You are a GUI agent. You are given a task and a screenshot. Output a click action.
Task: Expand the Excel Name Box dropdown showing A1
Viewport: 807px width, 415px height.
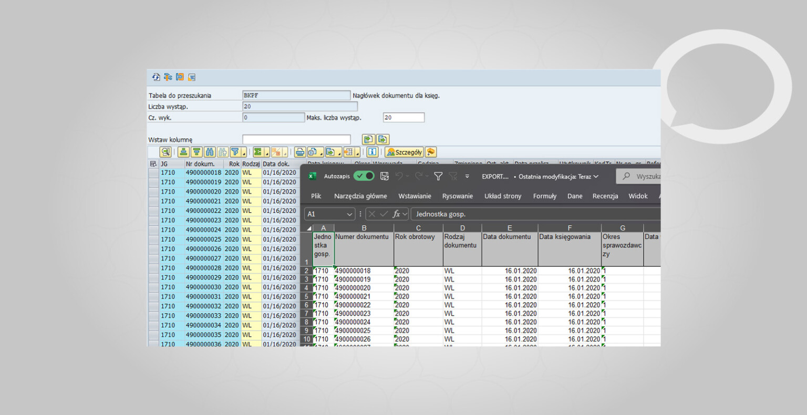(350, 214)
